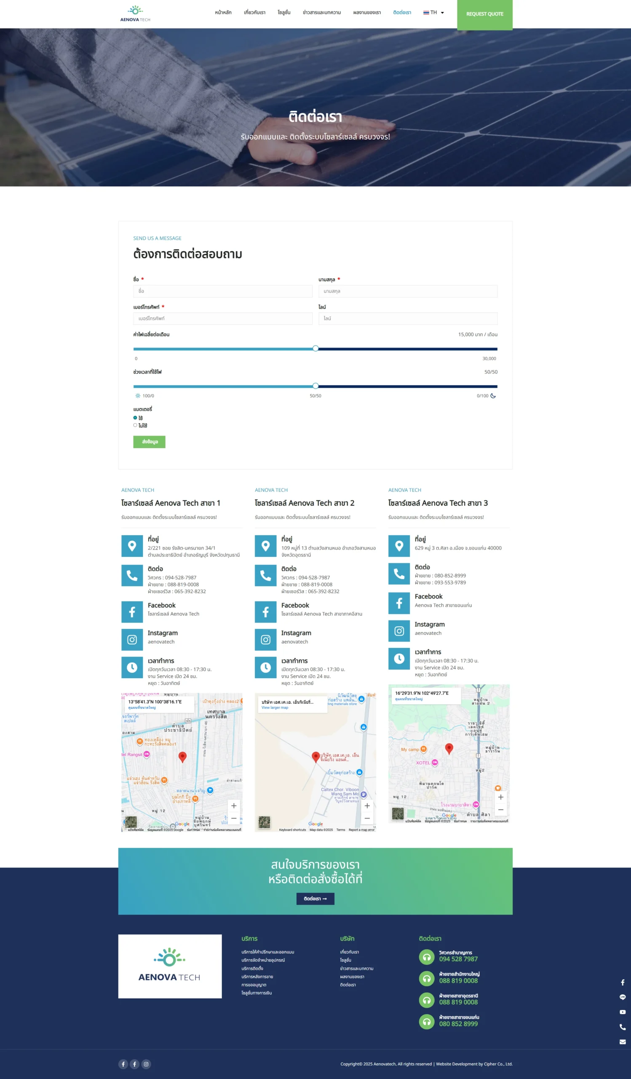Click the branch 1 Facebook icon tile

point(132,612)
